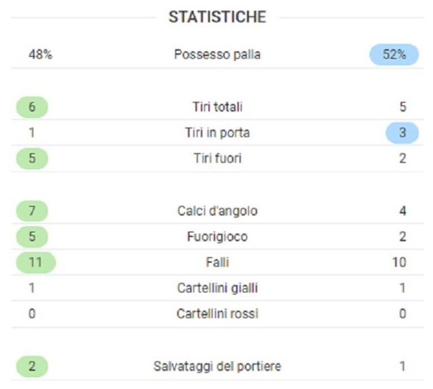Select the Tiri fuori label

coord(217,158)
